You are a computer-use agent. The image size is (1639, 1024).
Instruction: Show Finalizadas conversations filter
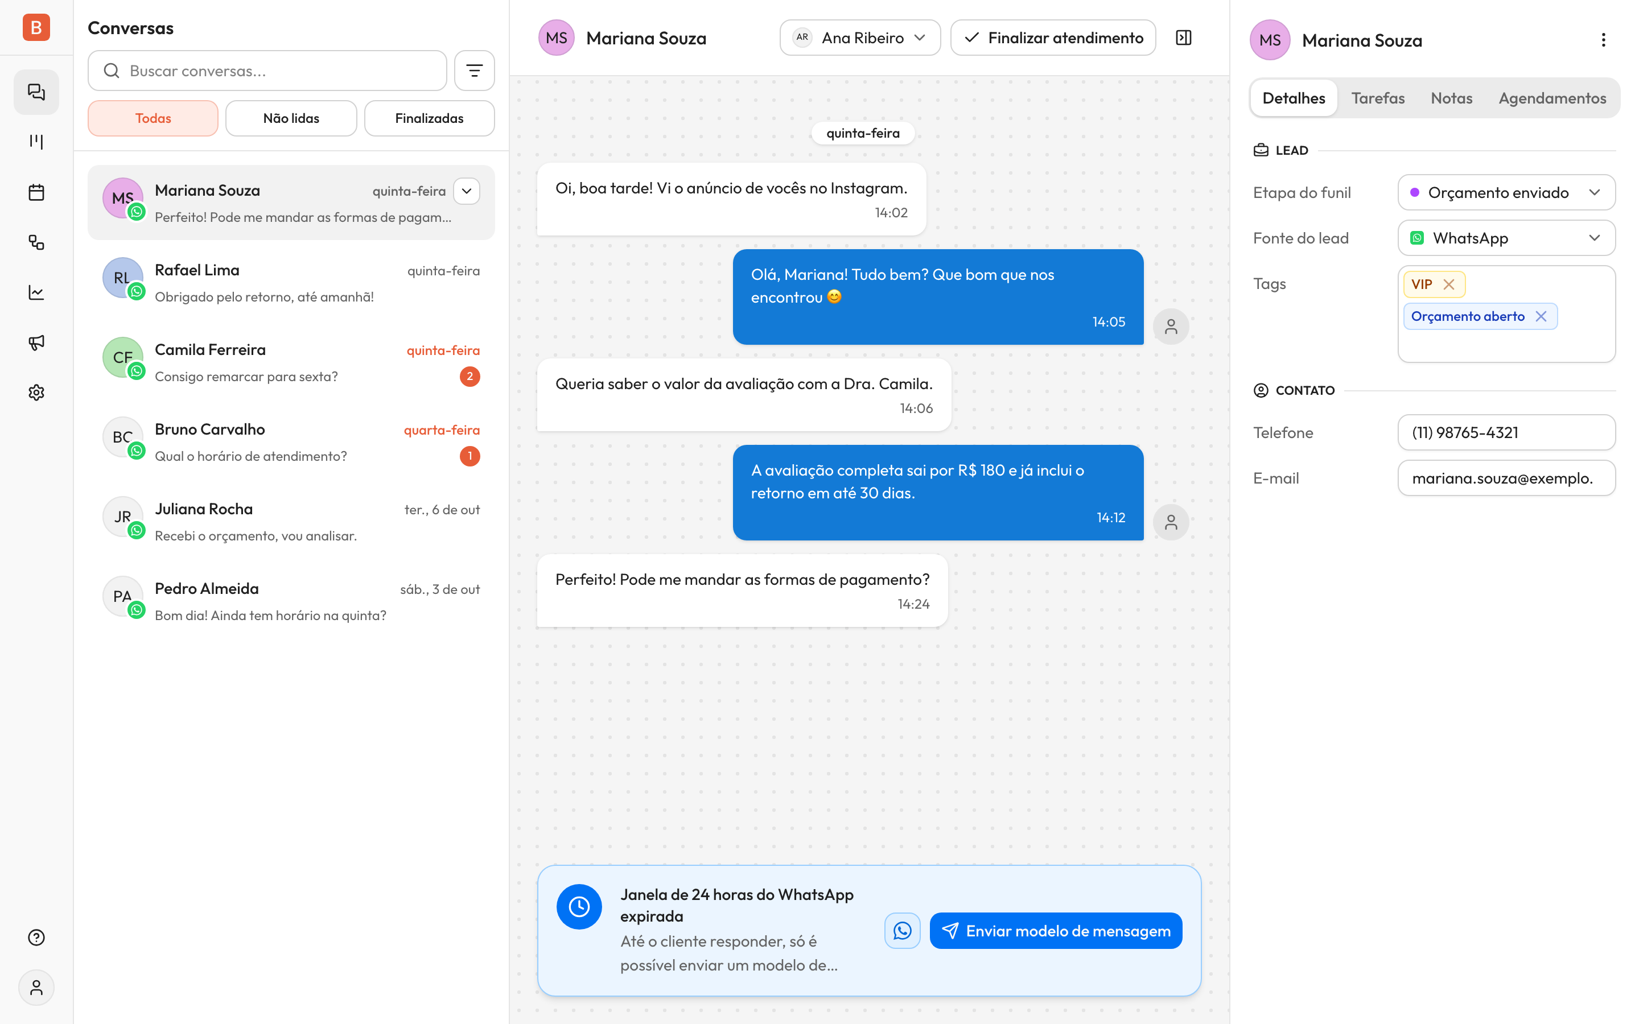[430, 118]
